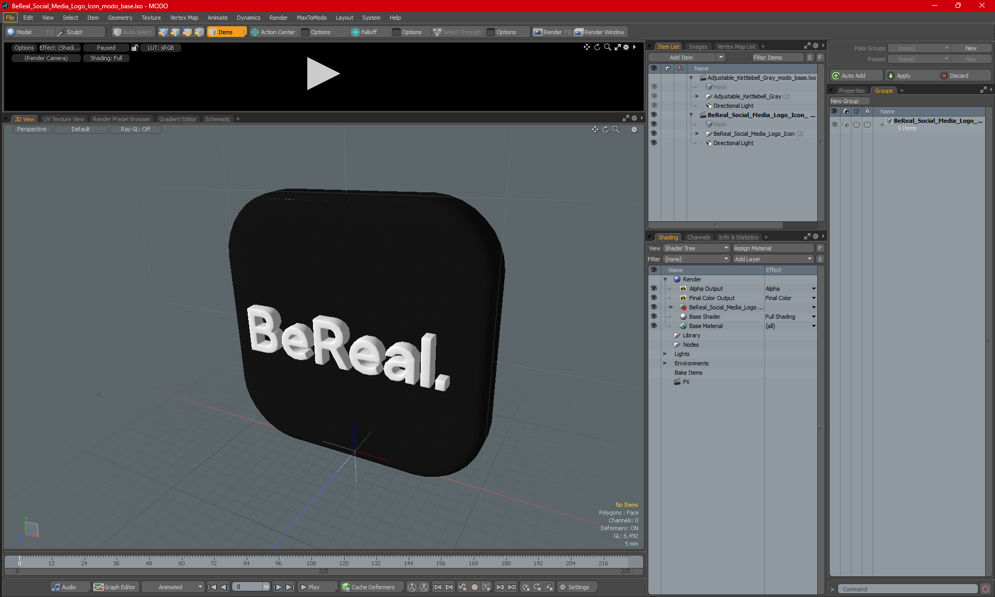Maximize the Item List panel icon
The height and width of the screenshot is (597, 995).
pyautogui.click(x=807, y=46)
